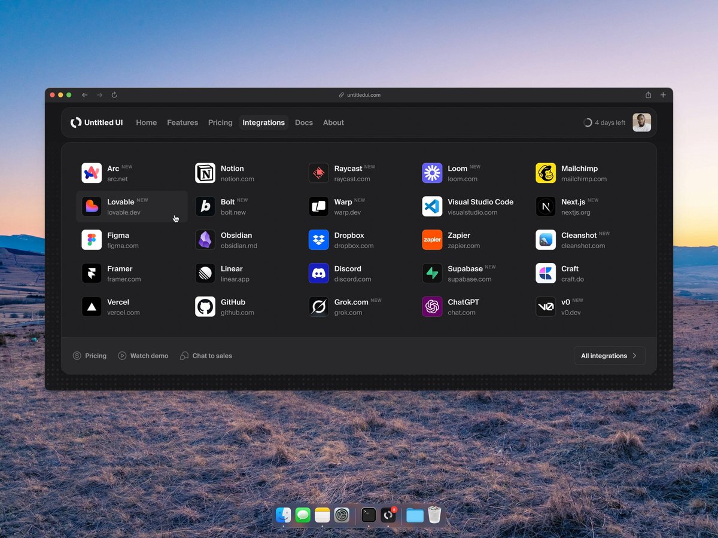This screenshot has height=538, width=718.
Task: Click the browser forward arrow
Action: [99, 95]
